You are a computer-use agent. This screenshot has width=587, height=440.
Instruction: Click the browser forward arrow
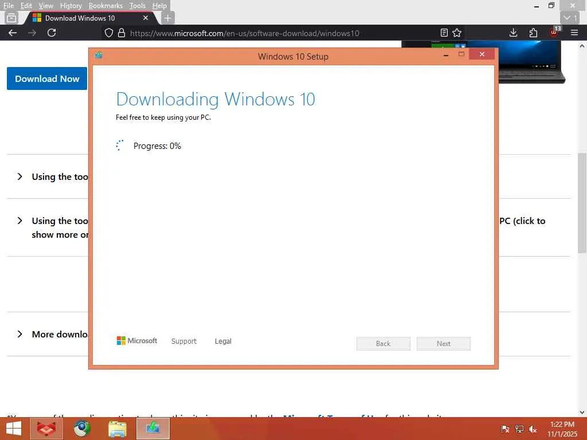[32, 33]
